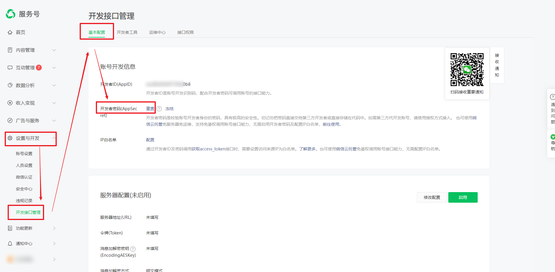Select 开发接口管理 in the sidebar
The image size is (555, 272).
tap(28, 212)
